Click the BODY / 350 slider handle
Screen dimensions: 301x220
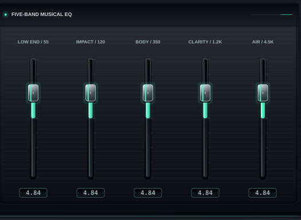pos(148,93)
